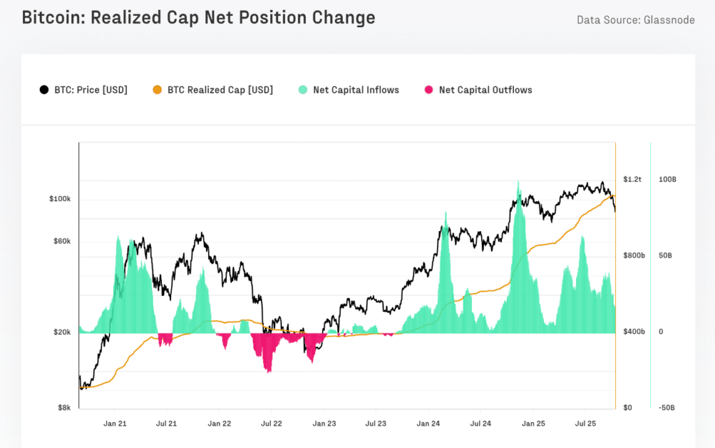Screen dimensions: 715x448
Task: Click the pink Net Capital Outflows dot
Action: point(429,90)
